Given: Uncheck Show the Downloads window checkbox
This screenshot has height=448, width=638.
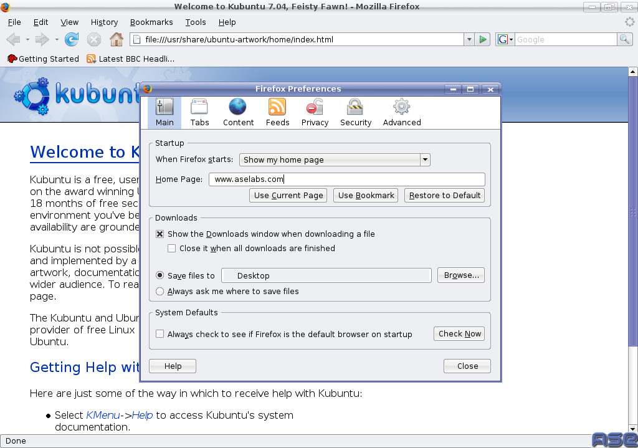Looking at the screenshot, I should pyautogui.click(x=160, y=234).
